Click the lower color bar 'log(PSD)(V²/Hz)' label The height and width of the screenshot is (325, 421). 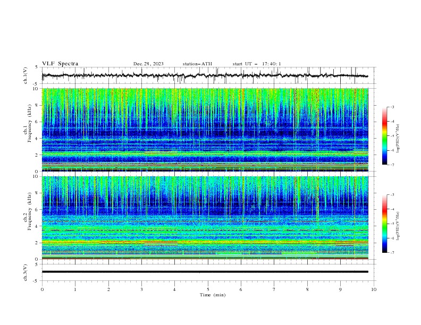click(x=398, y=226)
